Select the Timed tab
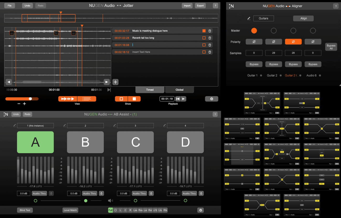 pyautogui.click(x=150, y=90)
